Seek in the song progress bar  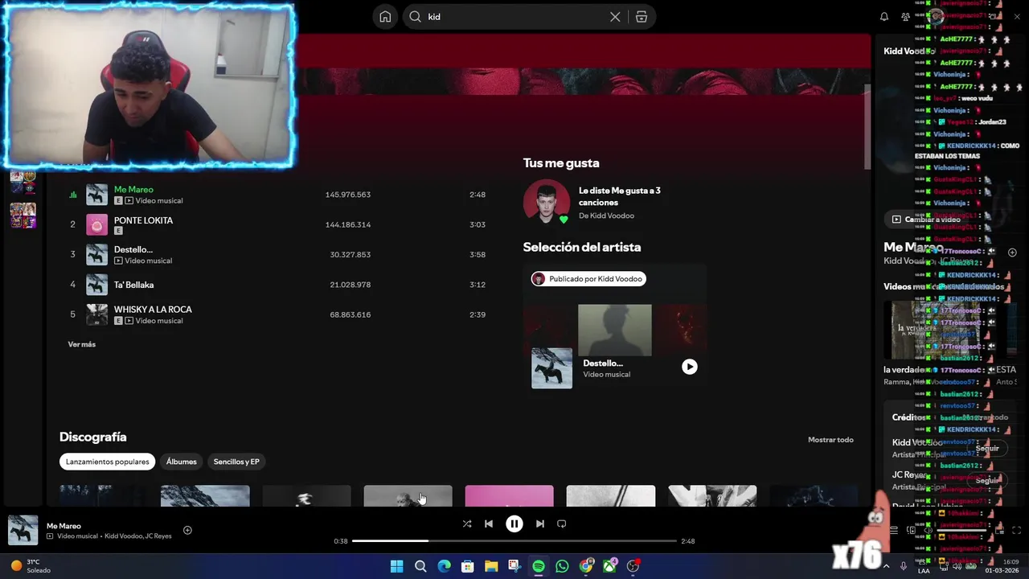(x=514, y=541)
